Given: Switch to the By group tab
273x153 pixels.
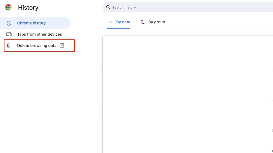Looking at the screenshot, I should pos(152,22).
